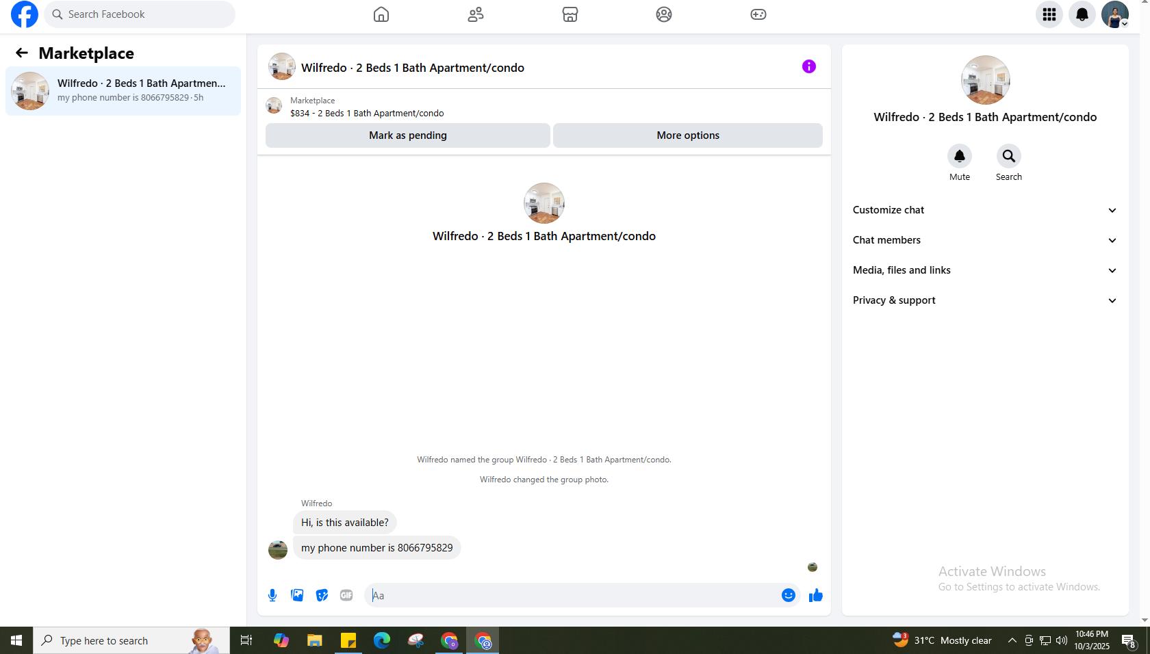Click the sender's avatar beside the phone number message
The image size is (1150, 654).
tap(278, 549)
